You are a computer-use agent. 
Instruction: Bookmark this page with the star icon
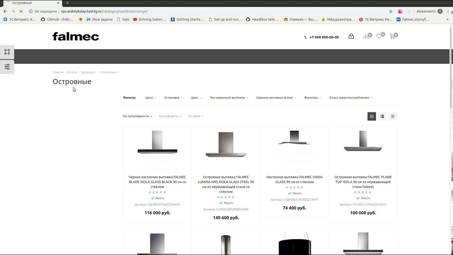[x=391, y=11]
